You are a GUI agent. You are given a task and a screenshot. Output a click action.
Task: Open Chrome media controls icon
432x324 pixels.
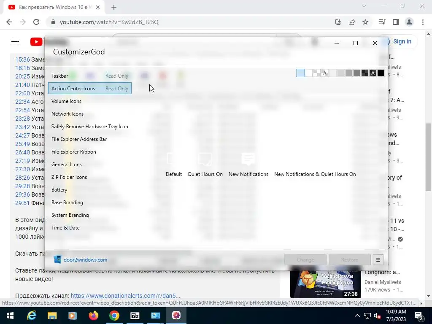point(382,22)
